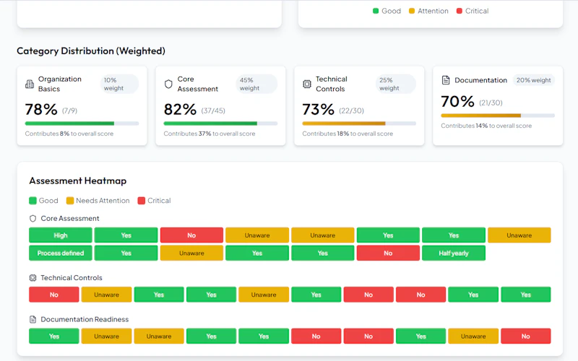Select the first 'No' cell in Technical Controls row
Image resolution: width=578 pixels, height=361 pixels.
pos(53,295)
